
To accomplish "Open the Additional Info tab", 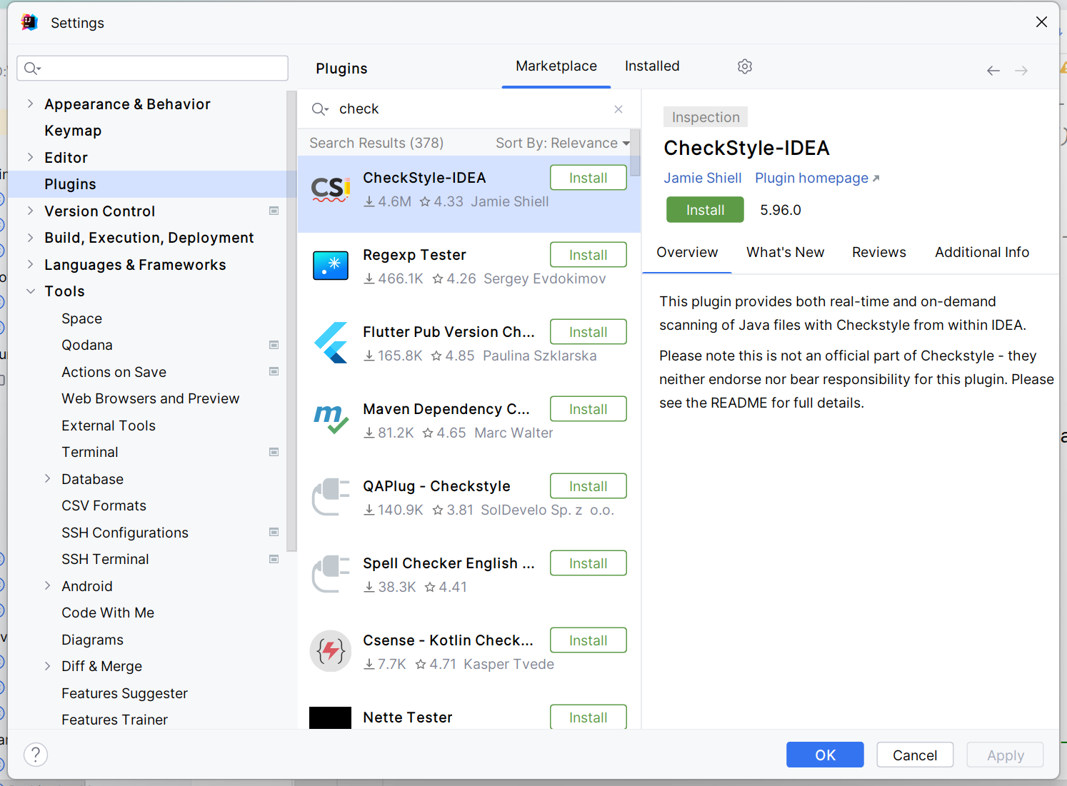I will pos(981,253).
